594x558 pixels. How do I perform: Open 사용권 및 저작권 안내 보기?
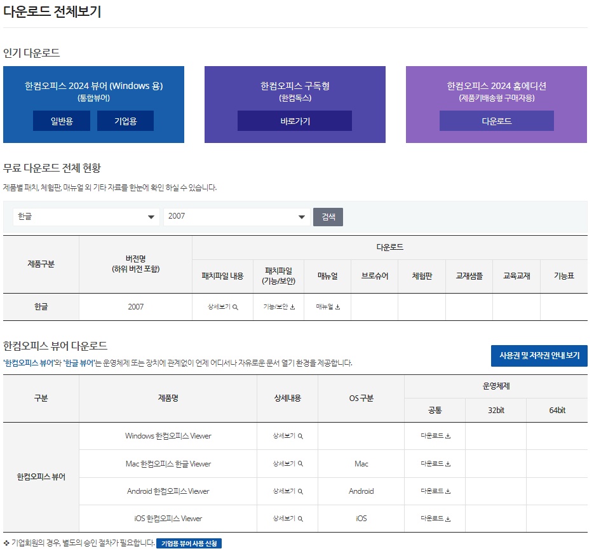(539, 355)
